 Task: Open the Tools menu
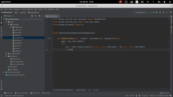pos(40,9)
